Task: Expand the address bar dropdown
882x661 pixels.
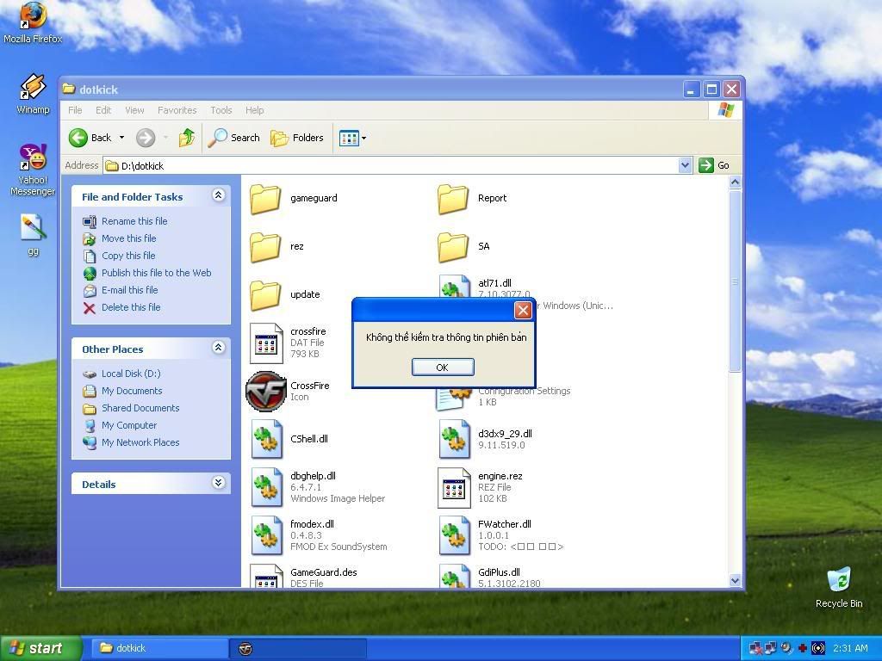Action: 685,165
